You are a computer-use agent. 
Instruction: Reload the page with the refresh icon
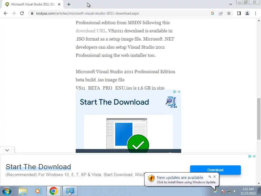22,13
